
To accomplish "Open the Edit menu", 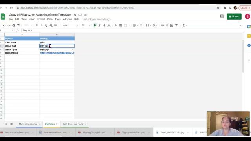I will (17, 19).
